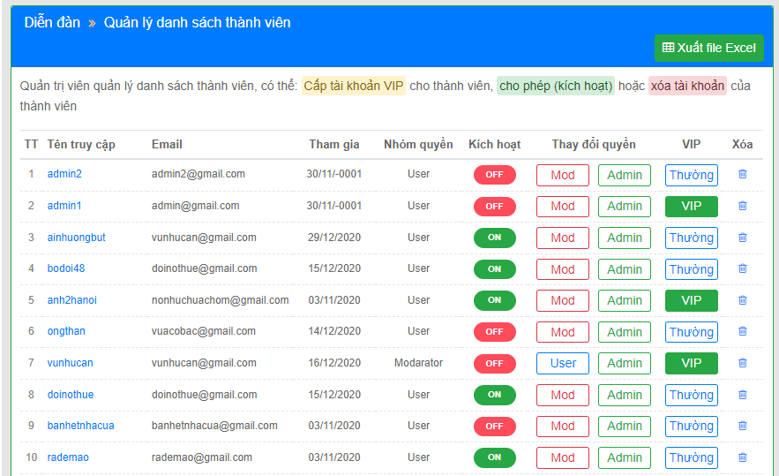Image resolution: width=779 pixels, height=476 pixels.
Task: Open bodoi48 profile link
Action: coord(66,268)
